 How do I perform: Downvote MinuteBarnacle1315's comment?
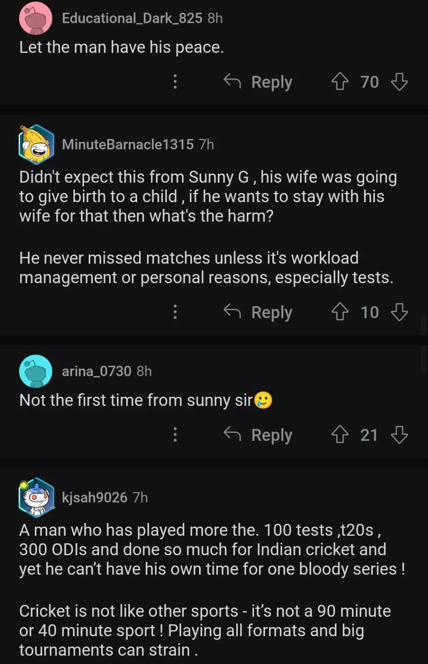[x=399, y=312]
